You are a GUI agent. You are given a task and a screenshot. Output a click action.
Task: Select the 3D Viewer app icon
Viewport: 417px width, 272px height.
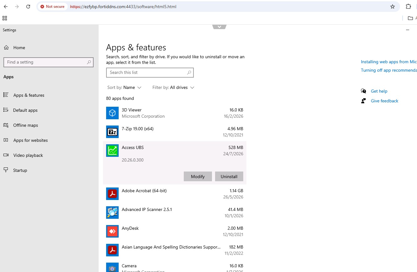click(x=112, y=113)
